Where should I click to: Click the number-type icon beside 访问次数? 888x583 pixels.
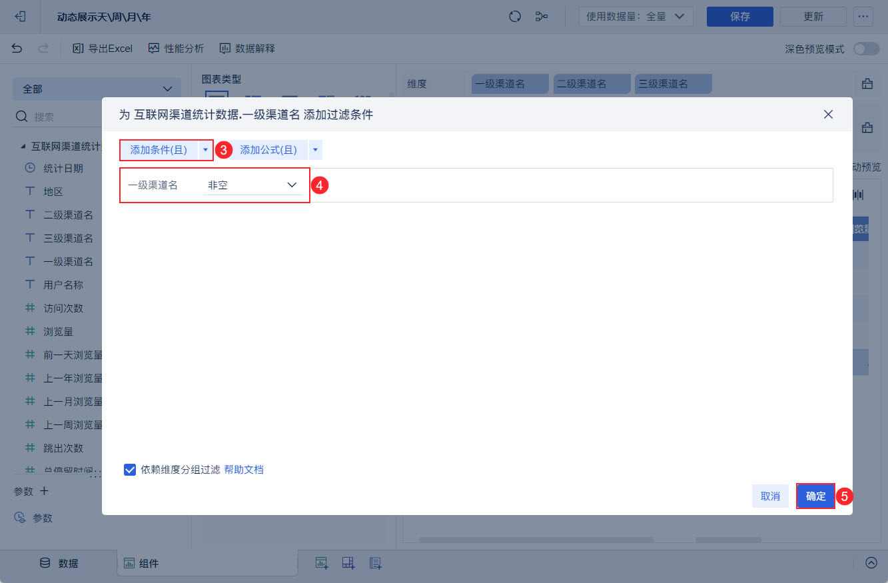pos(30,308)
